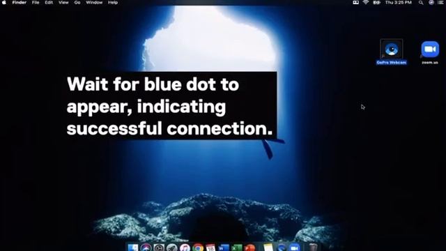
Task: Open Spotlight search magnifier
Action: point(421,2)
